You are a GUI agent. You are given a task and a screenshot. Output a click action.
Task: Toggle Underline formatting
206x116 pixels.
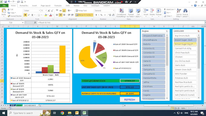(x=32, y=15)
